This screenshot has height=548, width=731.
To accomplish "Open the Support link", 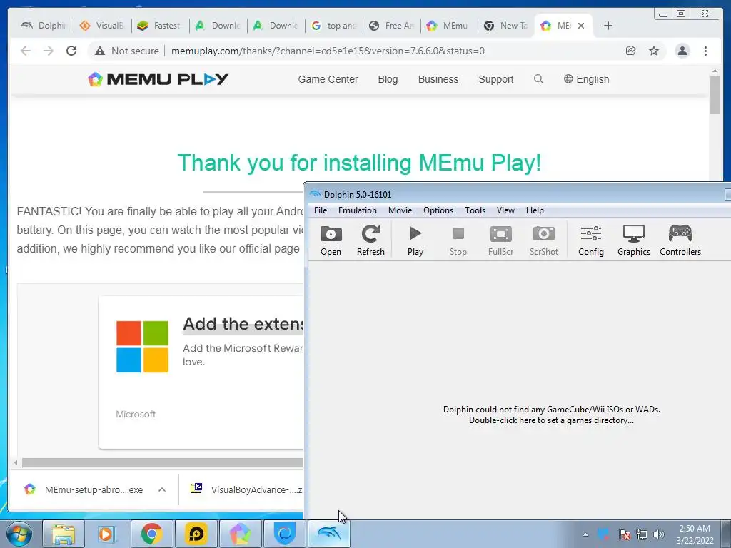I will click(496, 79).
